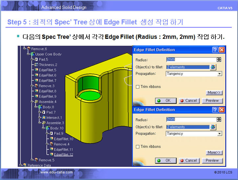The height and width of the screenshot is (180, 238).
Task: Select Remove.5 in the spec tree
Action: [x=46, y=160]
